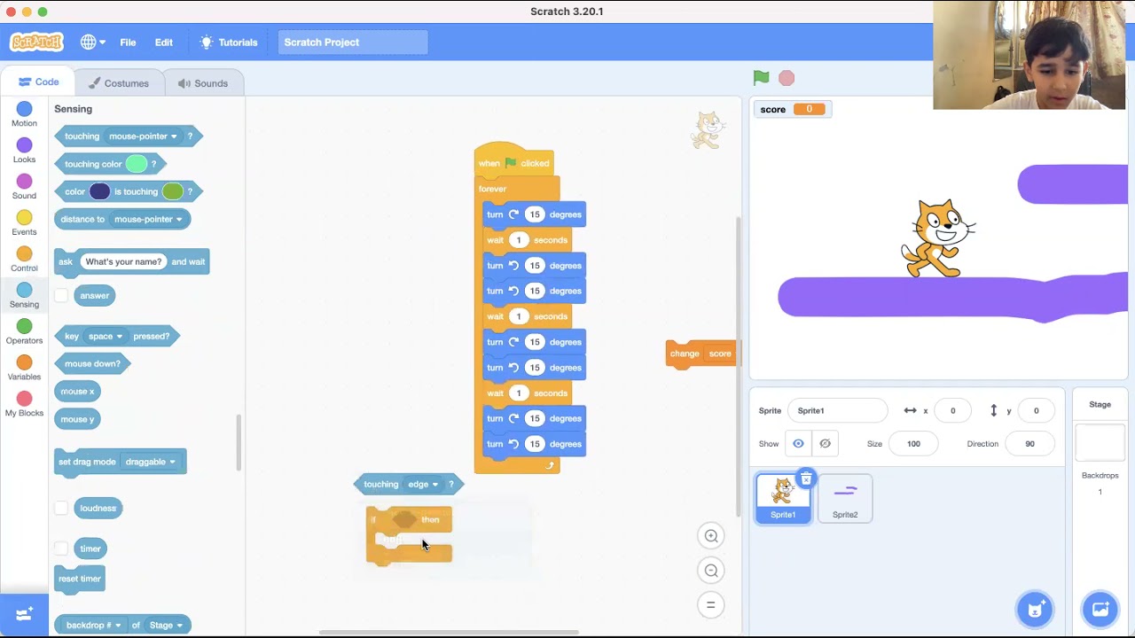Reset workspace zoom with equals button

(x=711, y=605)
